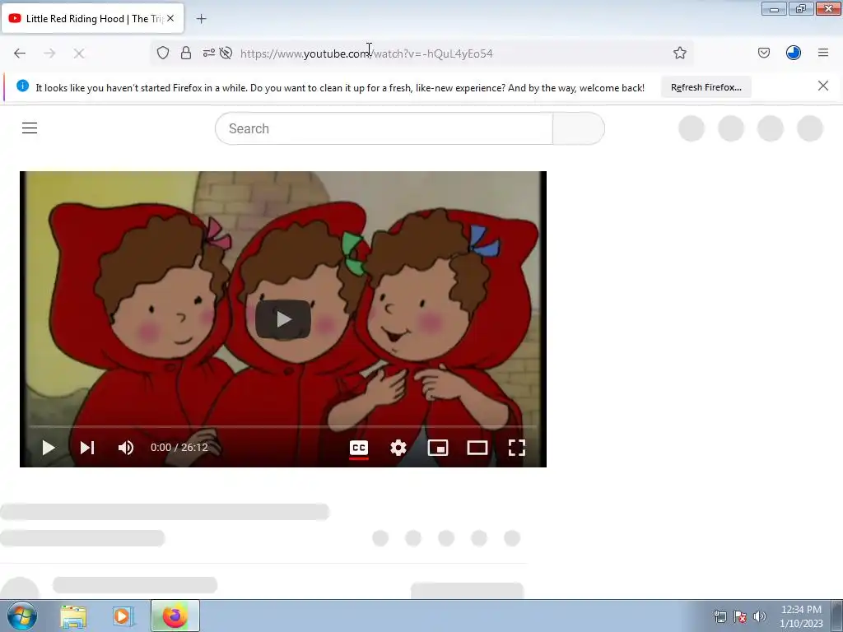843x632 pixels.
Task: Open the video settings gear
Action: click(x=398, y=448)
